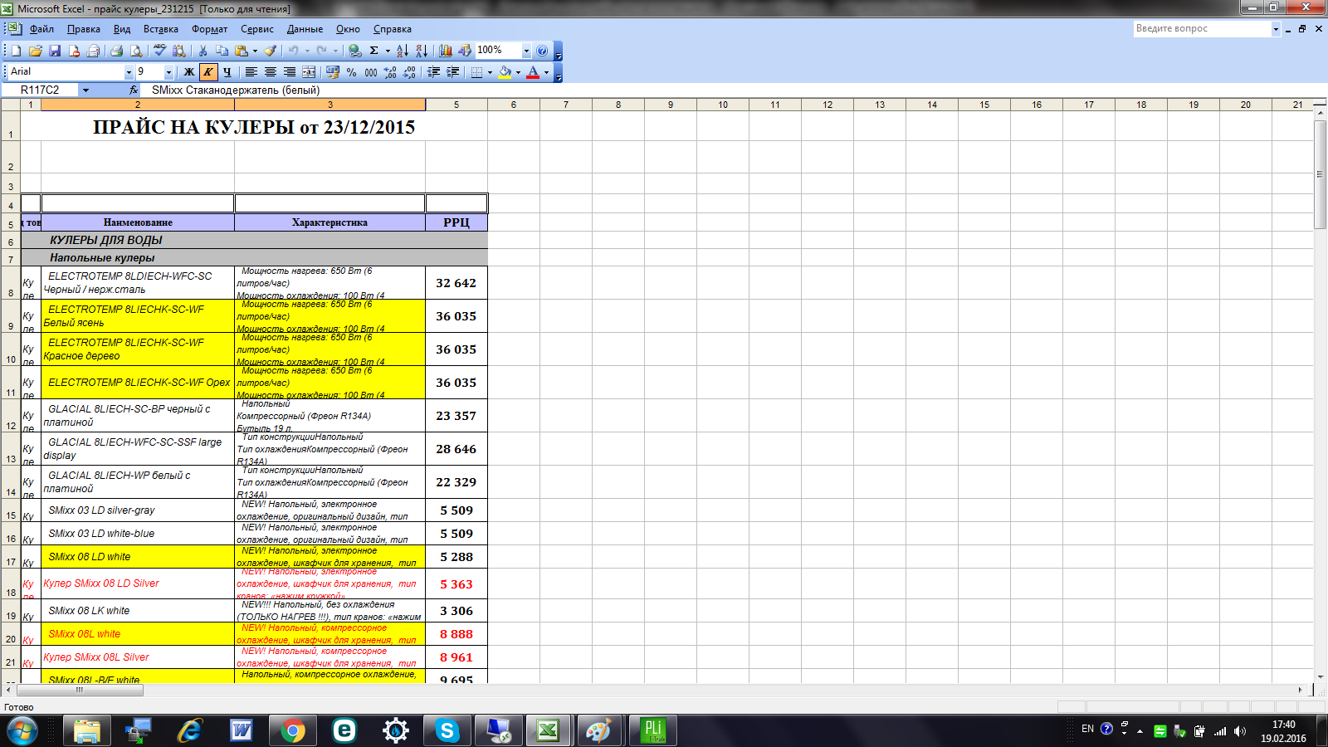Apply percent style to the cell
This screenshot has width=1328, height=747.
tap(352, 72)
